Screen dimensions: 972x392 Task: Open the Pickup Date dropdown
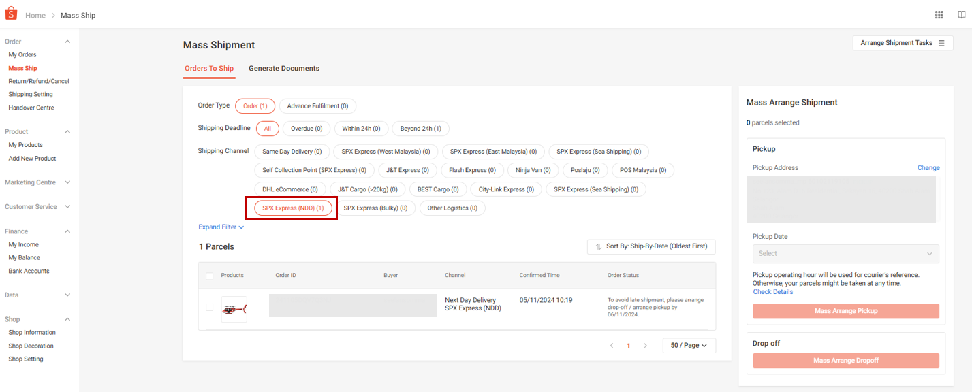pyautogui.click(x=845, y=254)
